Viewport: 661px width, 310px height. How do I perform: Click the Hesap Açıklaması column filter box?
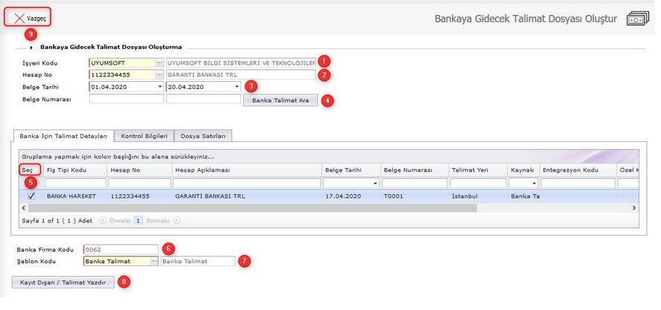(246, 183)
